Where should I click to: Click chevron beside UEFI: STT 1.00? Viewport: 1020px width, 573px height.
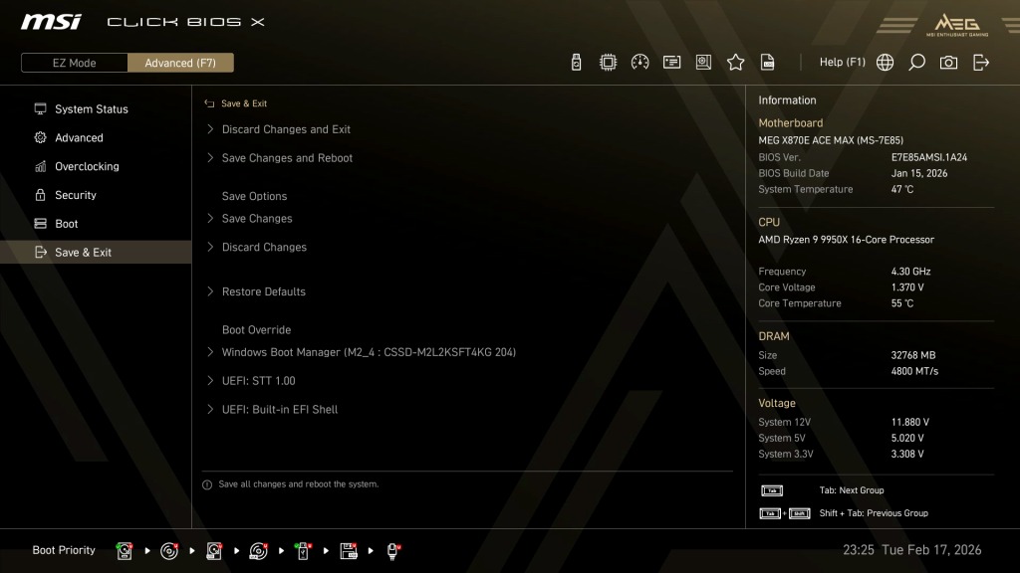pos(210,381)
